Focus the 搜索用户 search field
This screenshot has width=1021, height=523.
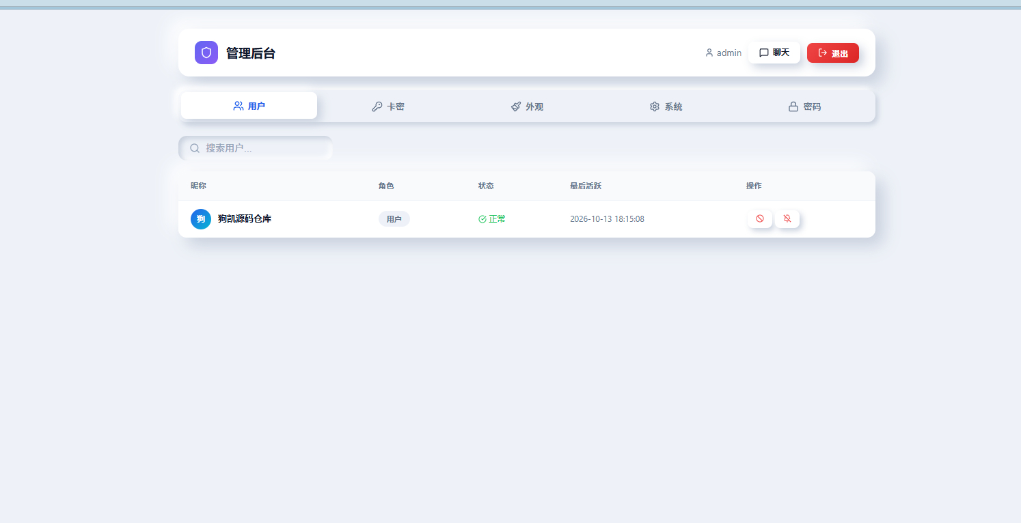click(256, 148)
